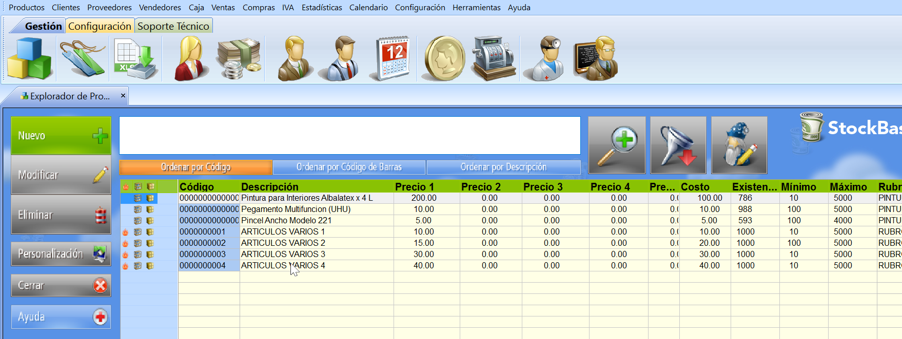Click calculator icon on ARTICULOS VARIOS 2 row
The image size is (902, 339).
coord(138,243)
